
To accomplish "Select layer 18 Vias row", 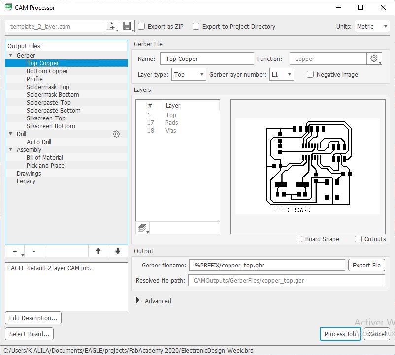I will (x=178, y=130).
